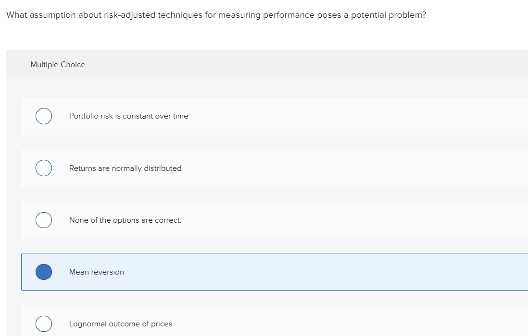Image resolution: width=528 pixels, height=336 pixels.
Task: Select the 'Lognormal outcome of prices' radio button
Action: pyautogui.click(x=43, y=324)
